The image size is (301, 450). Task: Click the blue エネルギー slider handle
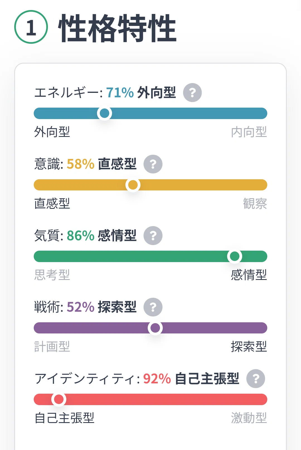pyautogui.click(x=105, y=113)
